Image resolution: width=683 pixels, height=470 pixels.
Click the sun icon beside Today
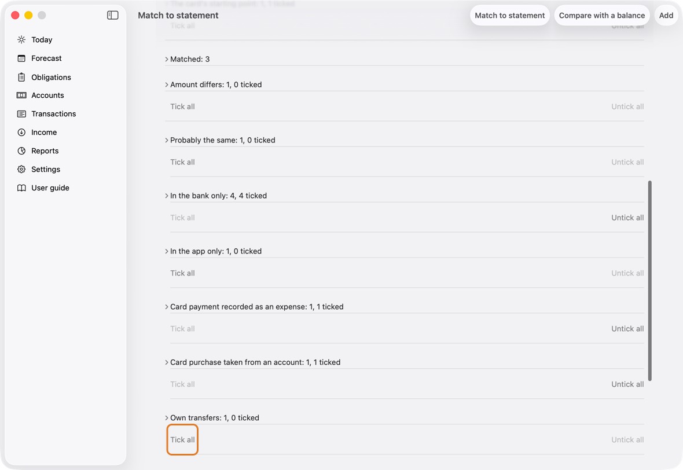pyautogui.click(x=21, y=39)
